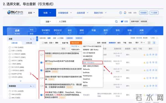
Task: Click HTML read icon for 以时代精神 row
Action: pos(147,70)
